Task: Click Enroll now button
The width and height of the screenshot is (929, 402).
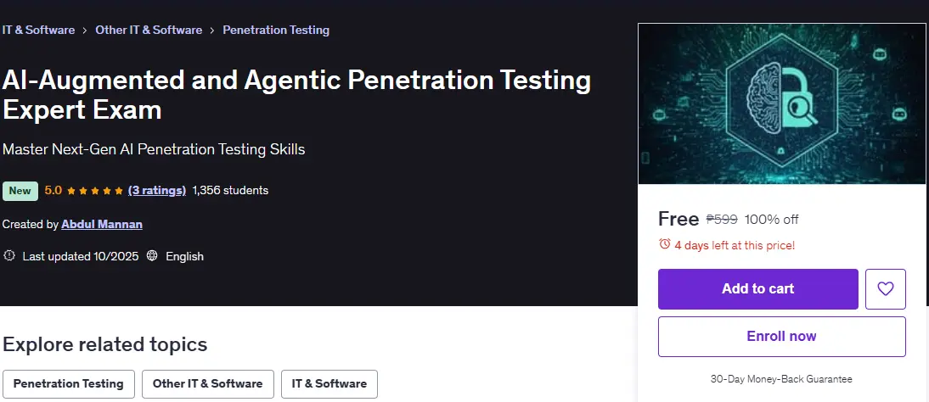Action: pyautogui.click(x=781, y=337)
